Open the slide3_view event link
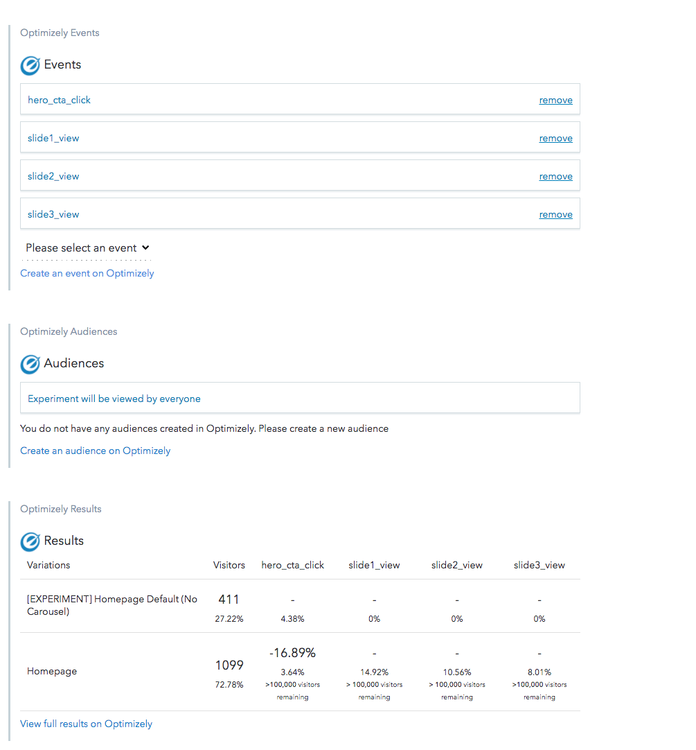Screen dimensions: 696x750 (x=53, y=215)
